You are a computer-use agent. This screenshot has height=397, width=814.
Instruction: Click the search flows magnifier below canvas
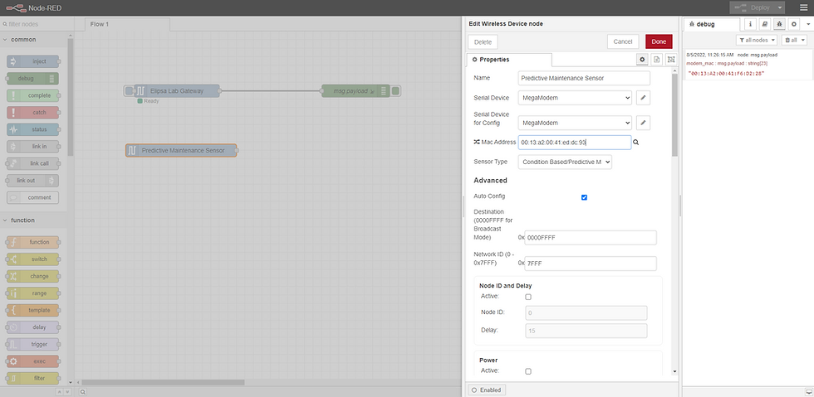pyautogui.click(x=82, y=392)
